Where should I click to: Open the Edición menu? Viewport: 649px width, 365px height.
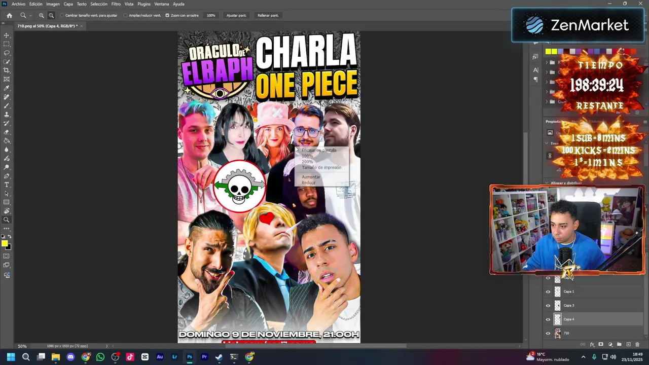[x=35, y=4]
